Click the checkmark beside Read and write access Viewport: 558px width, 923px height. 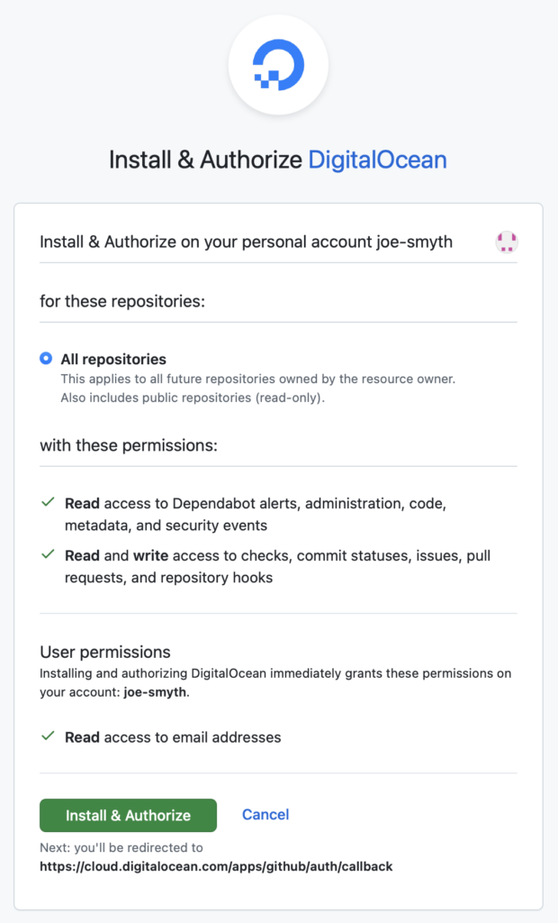(49, 554)
